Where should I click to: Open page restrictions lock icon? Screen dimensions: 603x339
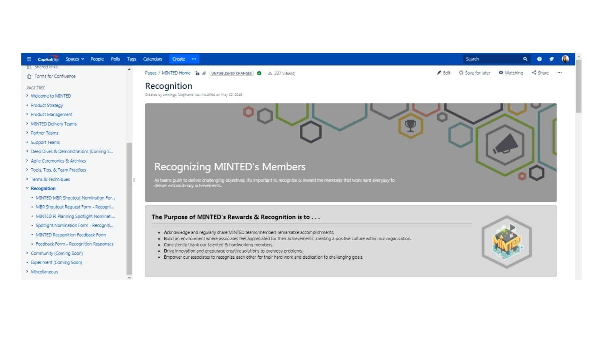[x=197, y=73]
